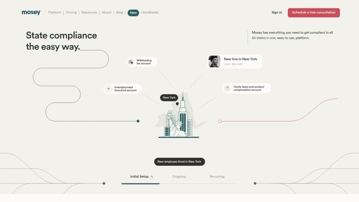Click the Unemployment insurance account label
Viewport: 359px width, 202px height.
(125, 89)
